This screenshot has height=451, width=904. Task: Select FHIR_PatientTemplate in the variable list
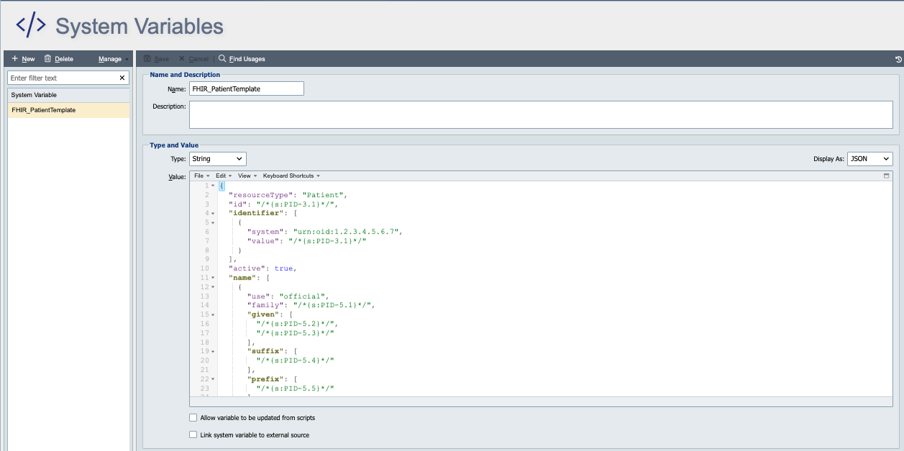point(68,110)
